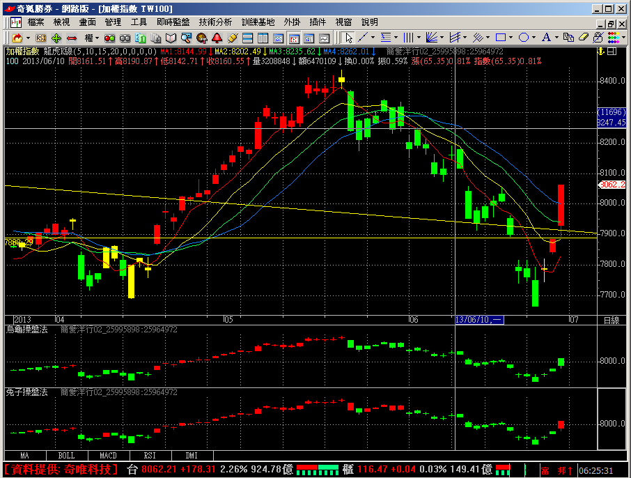Click the 加權指數 chart title label
631x478 pixels.
22,51
